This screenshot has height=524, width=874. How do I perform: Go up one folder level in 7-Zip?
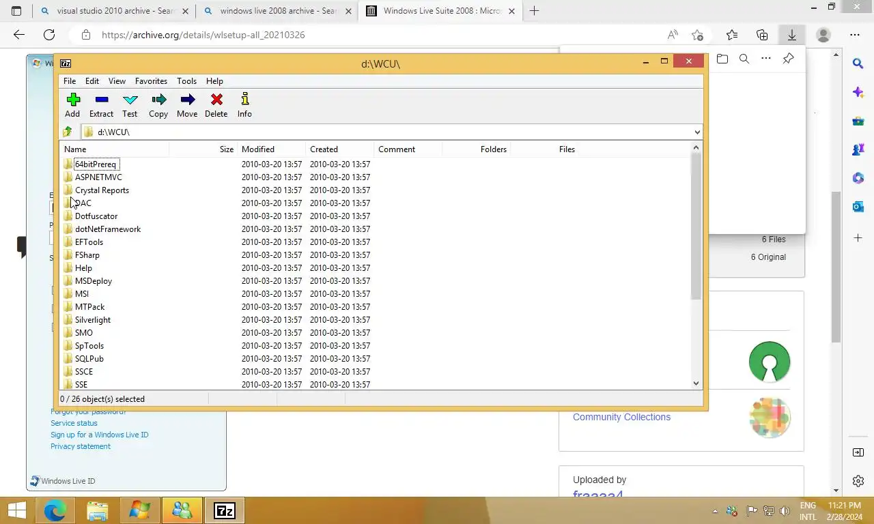68,132
